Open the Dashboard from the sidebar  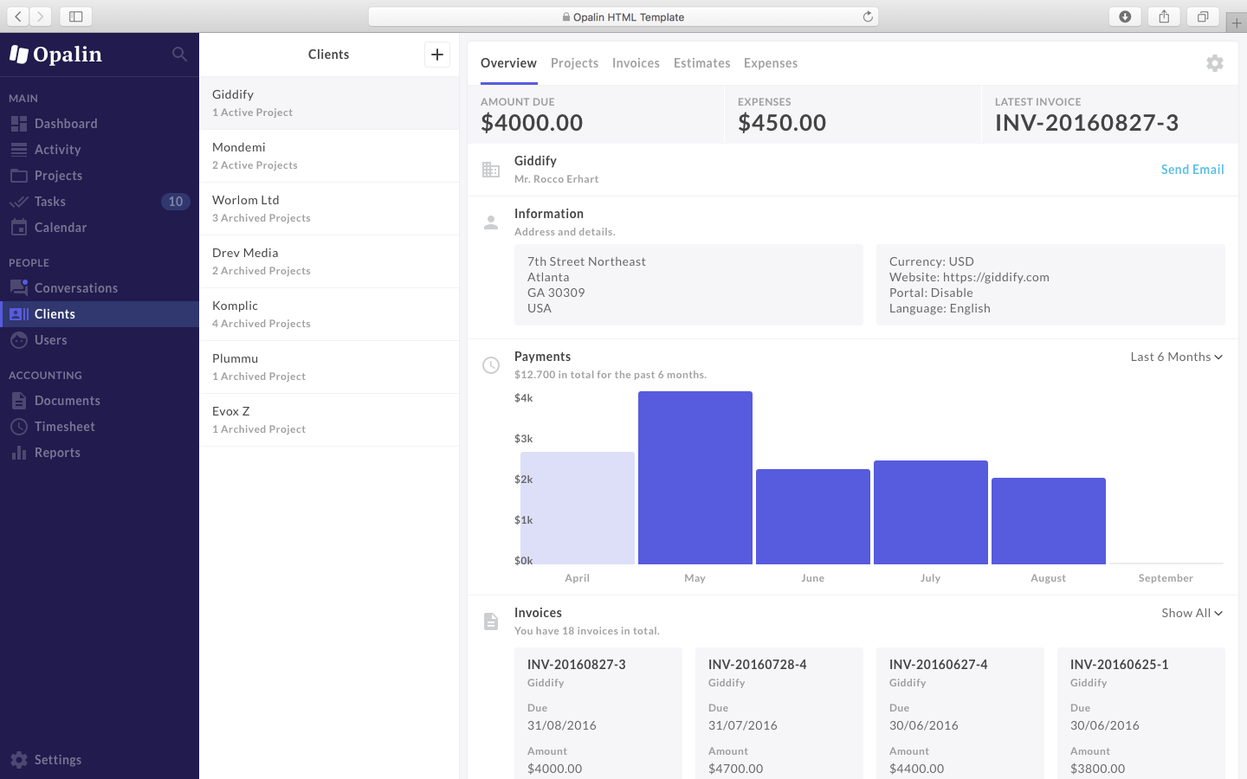65,123
